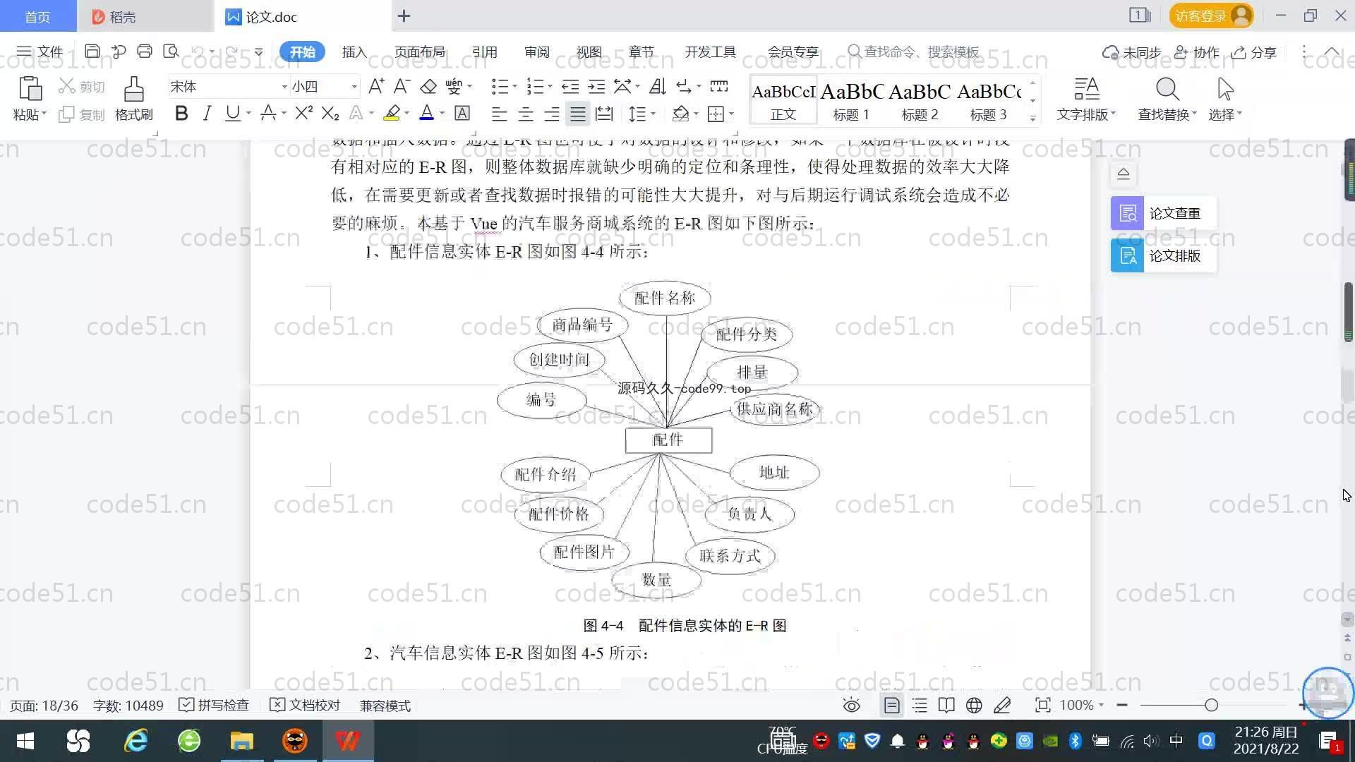Image resolution: width=1355 pixels, height=762 pixels.
Task: Click the text highlight color button
Action: (x=392, y=113)
